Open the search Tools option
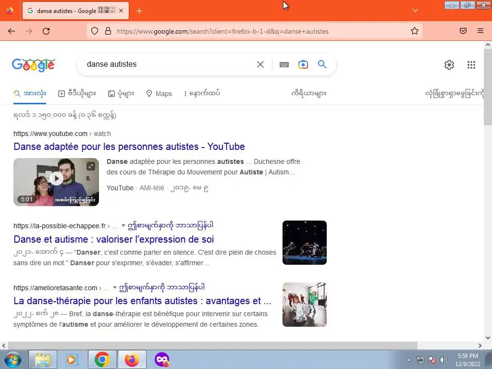The height and width of the screenshot is (369, 492). (309, 94)
